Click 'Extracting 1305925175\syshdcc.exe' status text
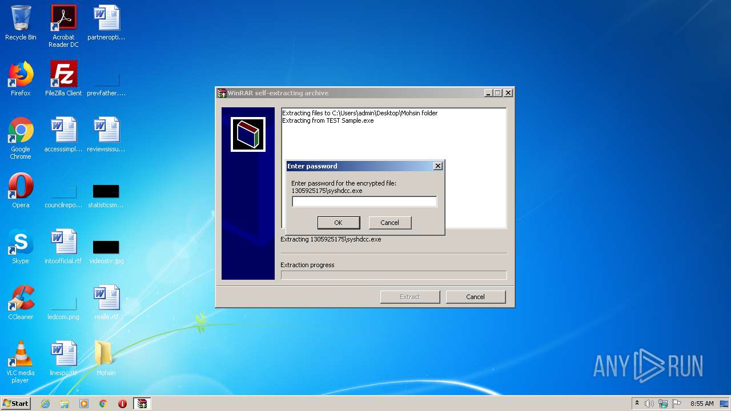Viewport: 731px width, 411px height. coord(331,239)
